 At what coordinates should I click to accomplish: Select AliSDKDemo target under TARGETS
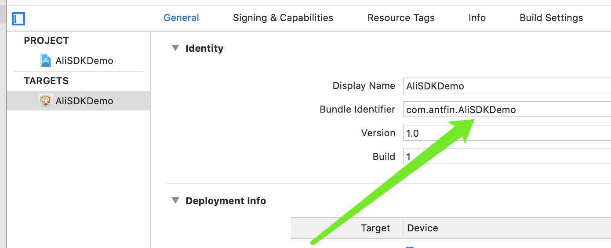[79, 101]
